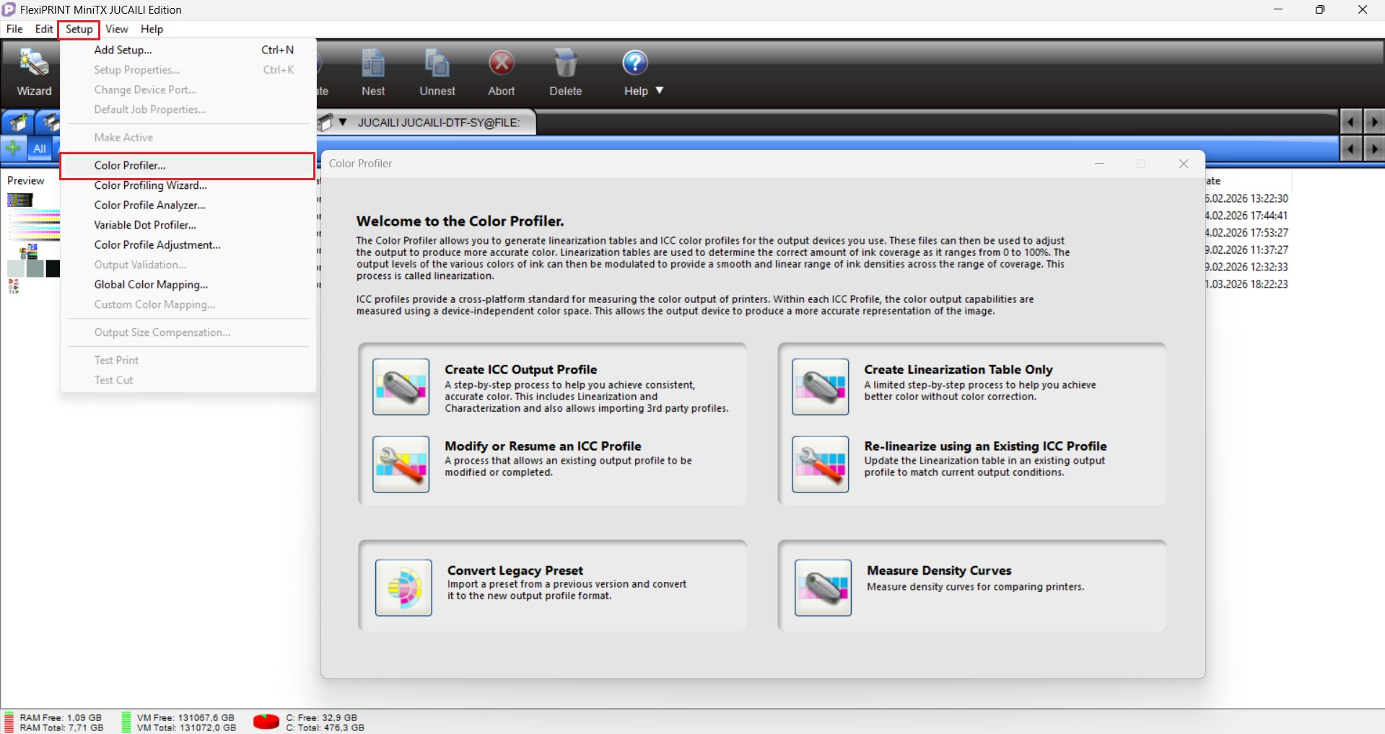Select the gray and black squares preview thumbnail

point(34,269)
